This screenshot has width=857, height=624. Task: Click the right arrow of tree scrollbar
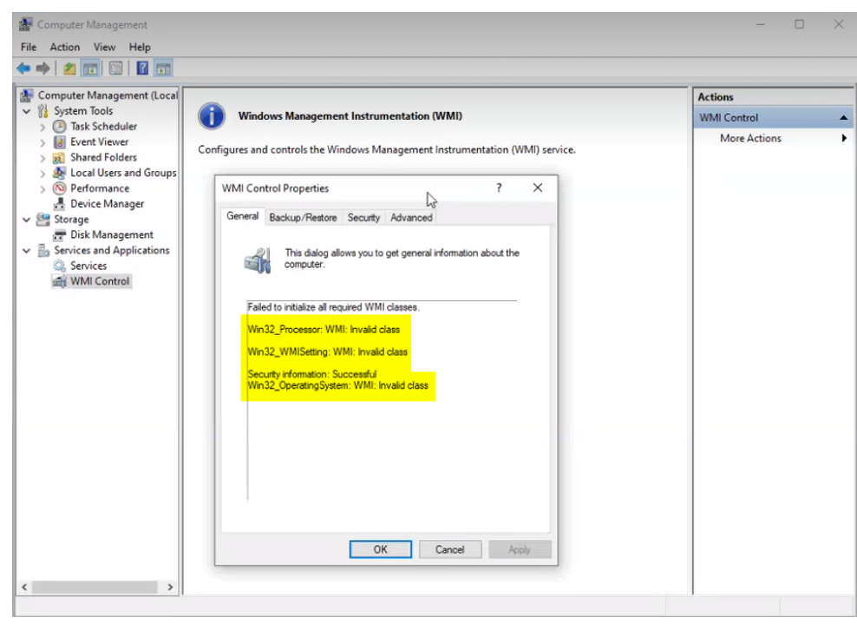pyautogui.click(x=170, y=587)
